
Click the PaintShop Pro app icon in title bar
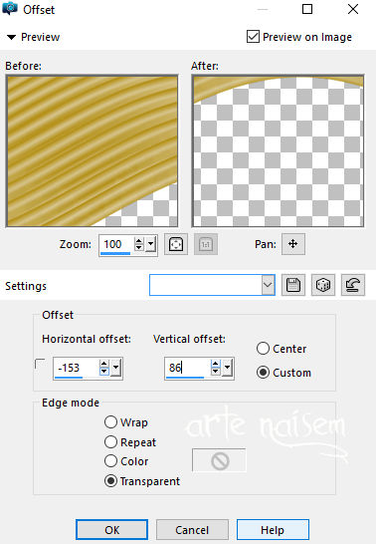click(x=10, y=8)
